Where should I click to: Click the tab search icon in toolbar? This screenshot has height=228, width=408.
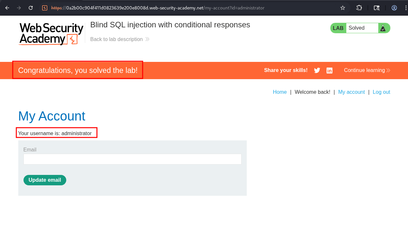[x=377, y=8]
